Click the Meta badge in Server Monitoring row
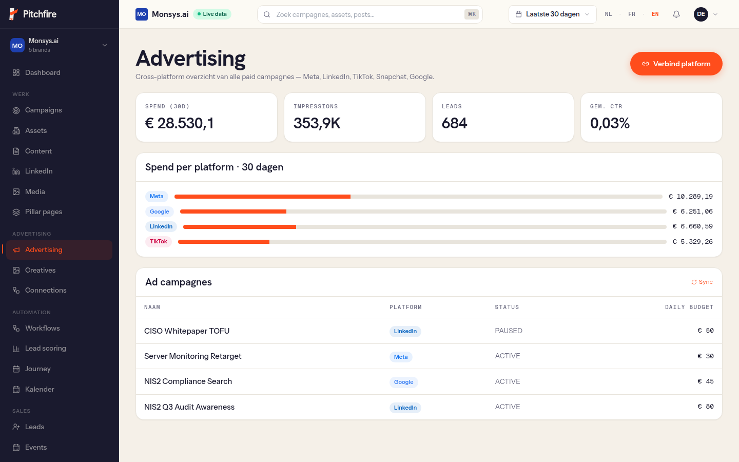The image size is (739, 462). [x=401, y=357]
